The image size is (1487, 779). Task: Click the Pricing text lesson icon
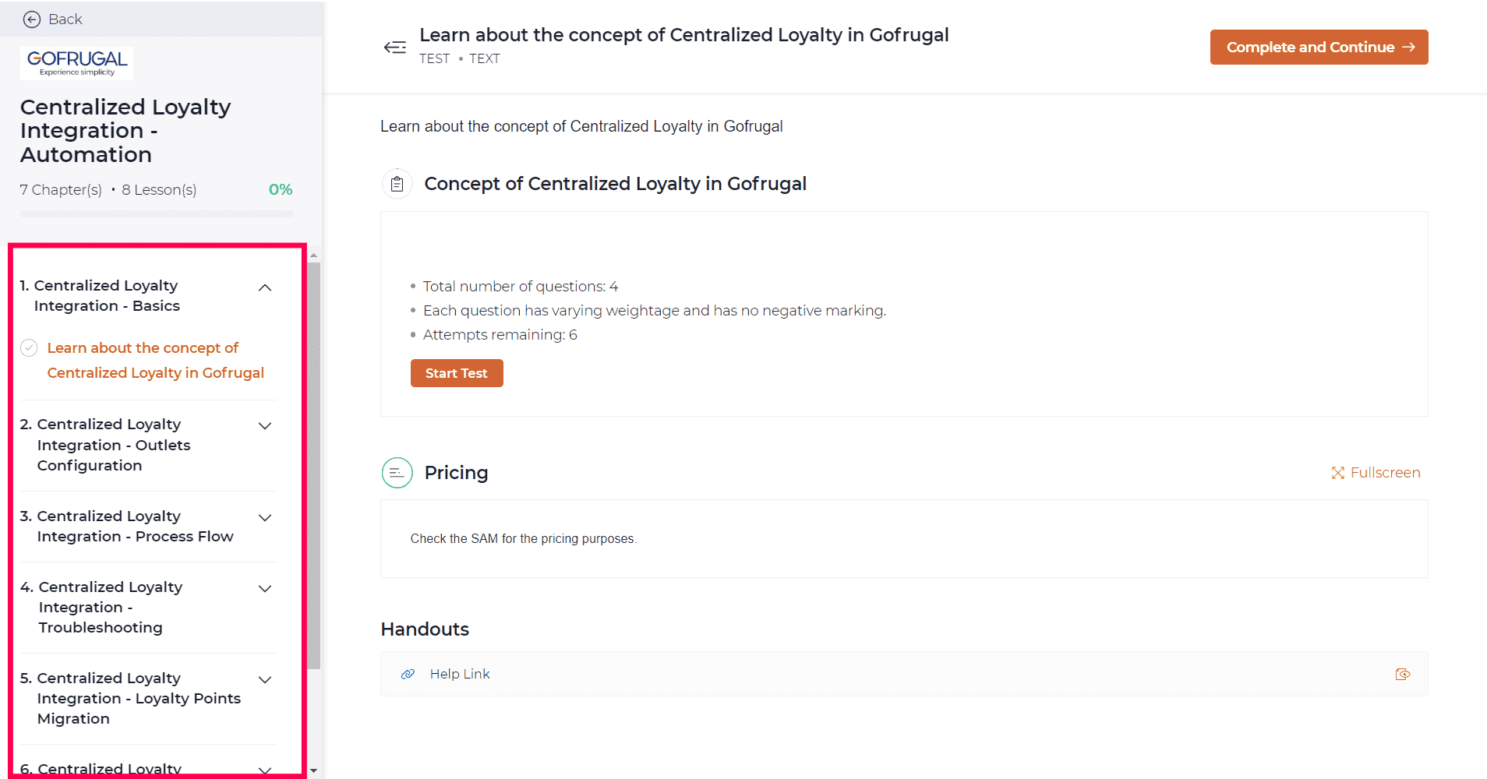pos(397,473)
